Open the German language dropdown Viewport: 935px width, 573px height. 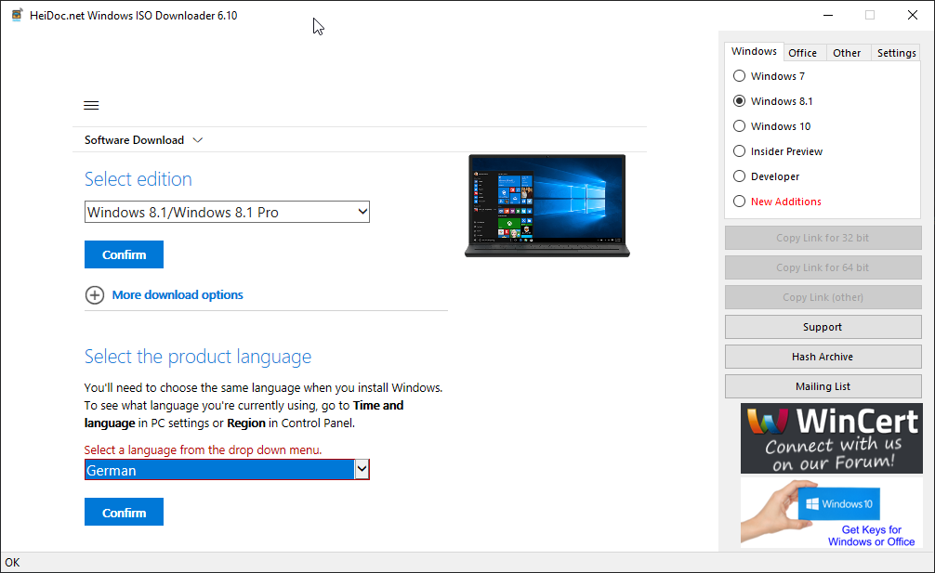point(227,469)
